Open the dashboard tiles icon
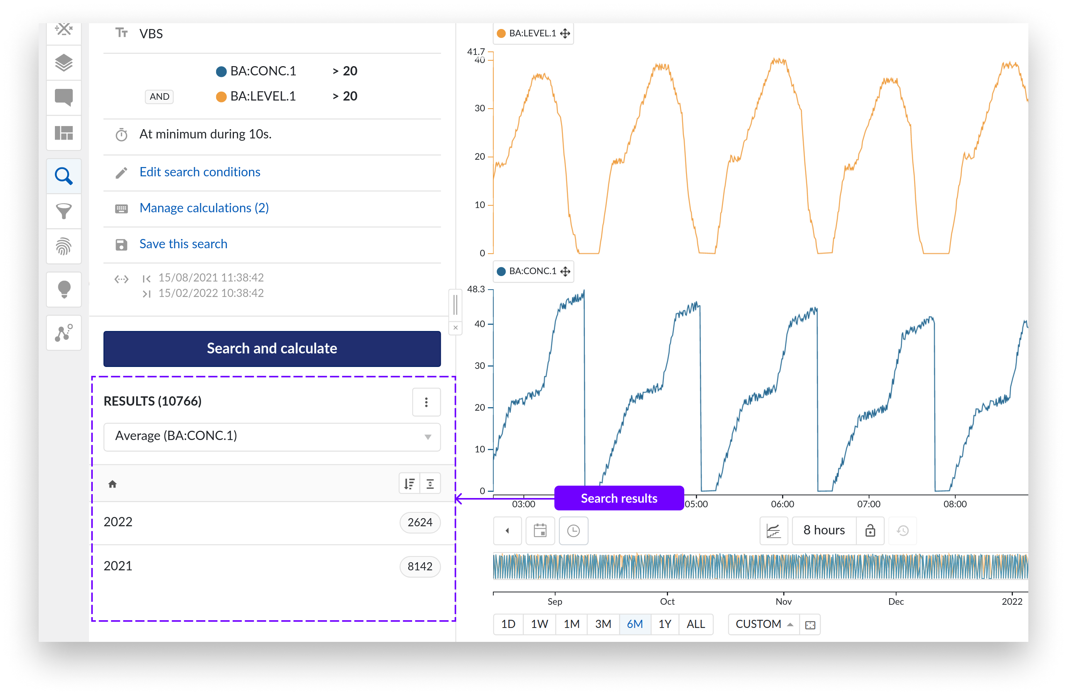The image size is (1067, 696). point(64,133)
